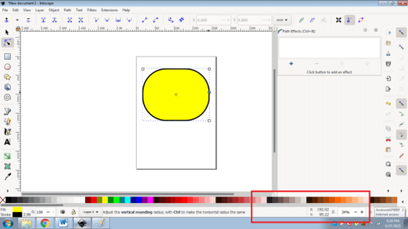Image resolution: width=408 pixels, height=229 pixels.
Task: Click zoom out minus button
Action: coord(356,212)
